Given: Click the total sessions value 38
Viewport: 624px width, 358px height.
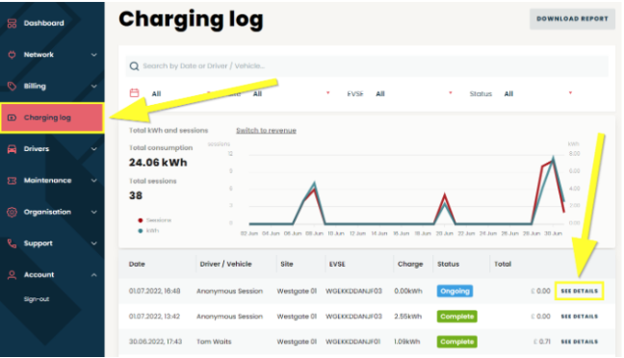Looking at the screenshot, I should click(x=136, y=195).
